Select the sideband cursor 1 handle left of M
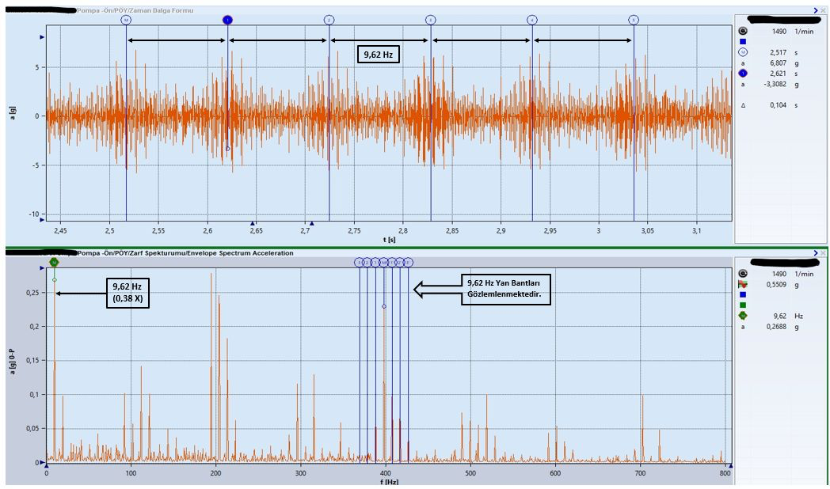Screen dimensions: 830x489 pos(376,262)
